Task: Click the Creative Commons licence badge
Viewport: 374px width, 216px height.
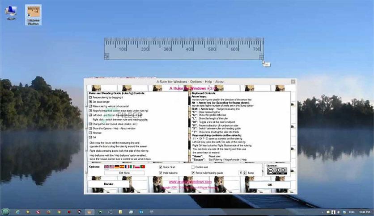Action: point(277,171)
